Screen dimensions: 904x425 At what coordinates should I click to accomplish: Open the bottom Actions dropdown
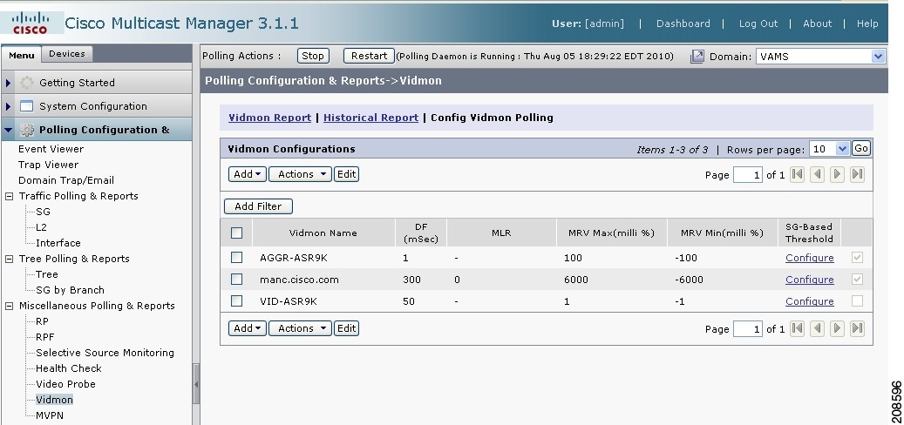[x=301, y=328]
